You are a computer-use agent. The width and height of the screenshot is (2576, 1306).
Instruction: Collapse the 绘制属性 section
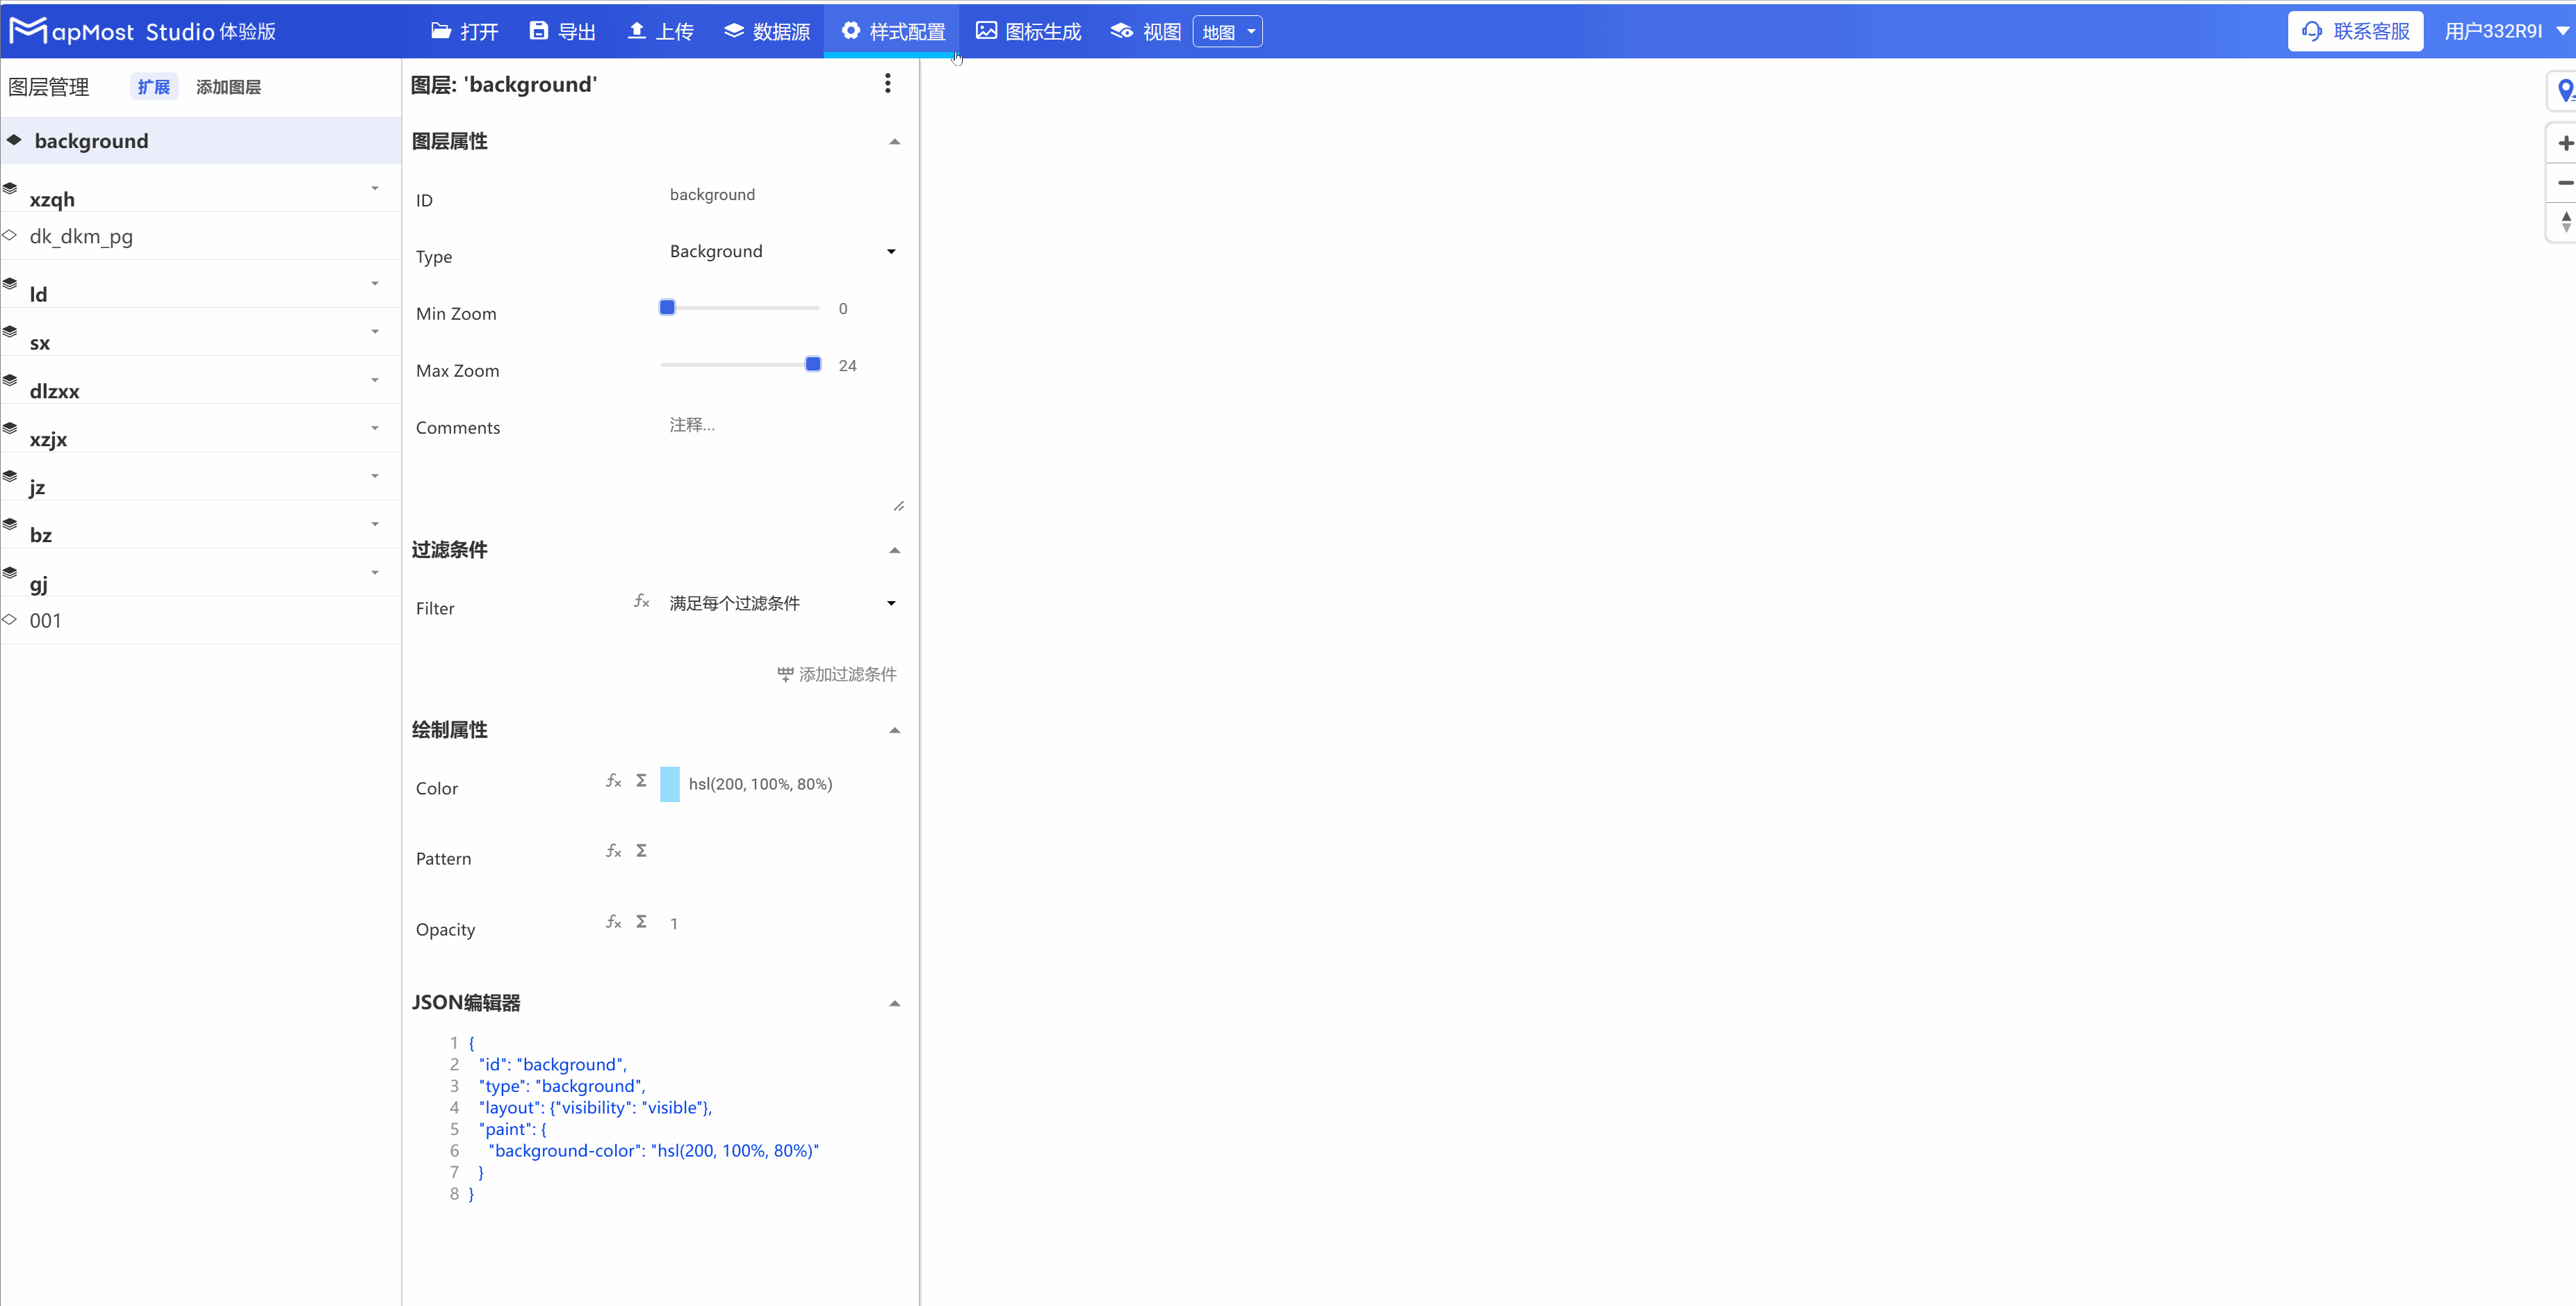point(894,731)
